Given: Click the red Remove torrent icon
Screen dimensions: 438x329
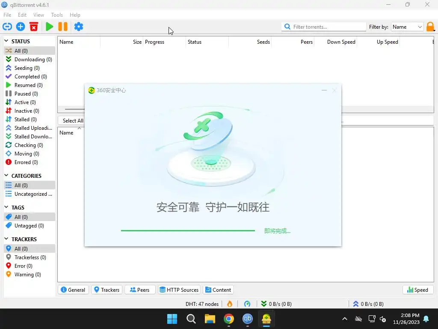Looking at the screenshot, I should pos(34,27).
